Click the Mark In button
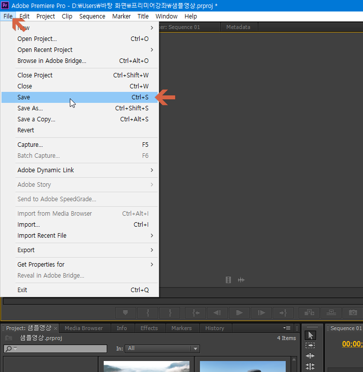 [148, 313]
